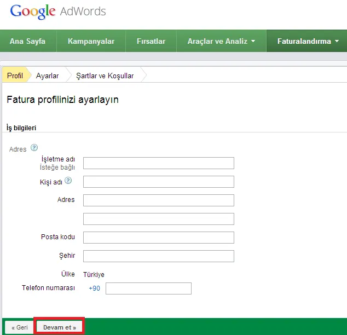Click the second Adres line input
This screenshot has width=347, height=335.
coord(159,219)
